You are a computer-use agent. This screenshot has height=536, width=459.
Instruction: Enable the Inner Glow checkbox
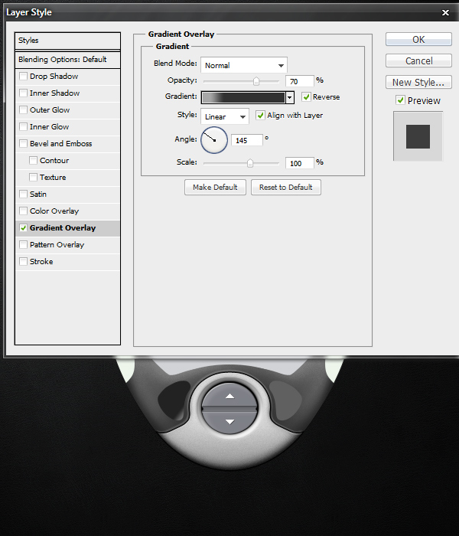23,127
